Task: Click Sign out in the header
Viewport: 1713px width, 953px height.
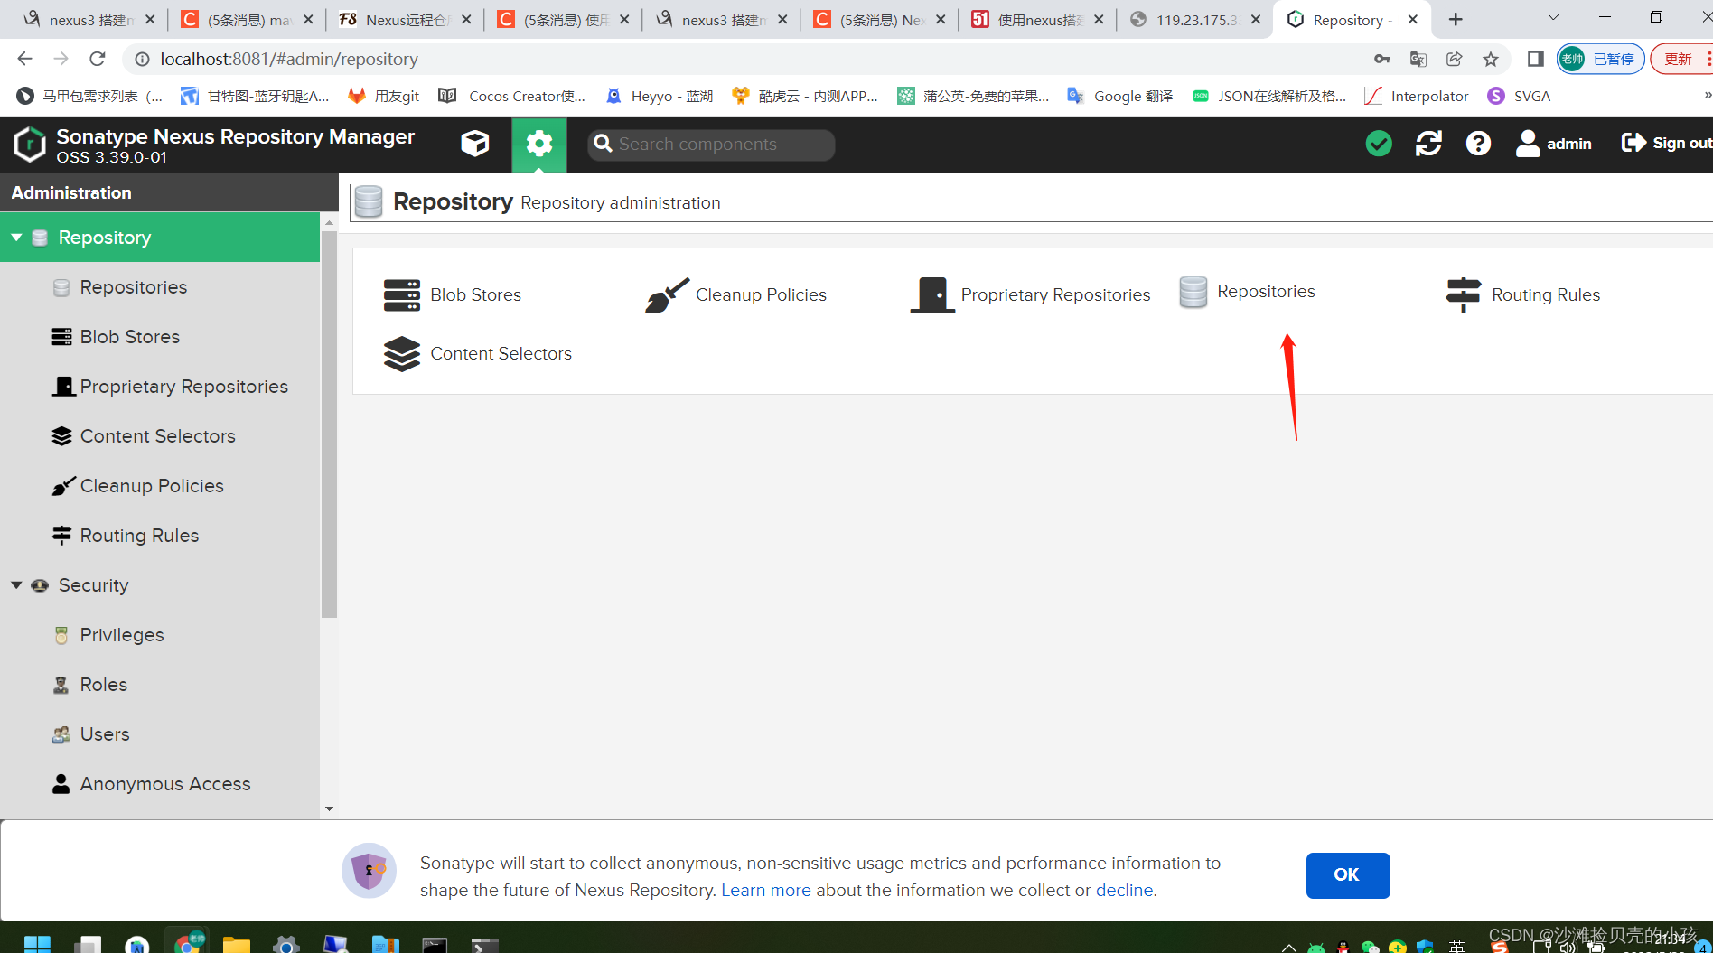Action: [1666, 144]
